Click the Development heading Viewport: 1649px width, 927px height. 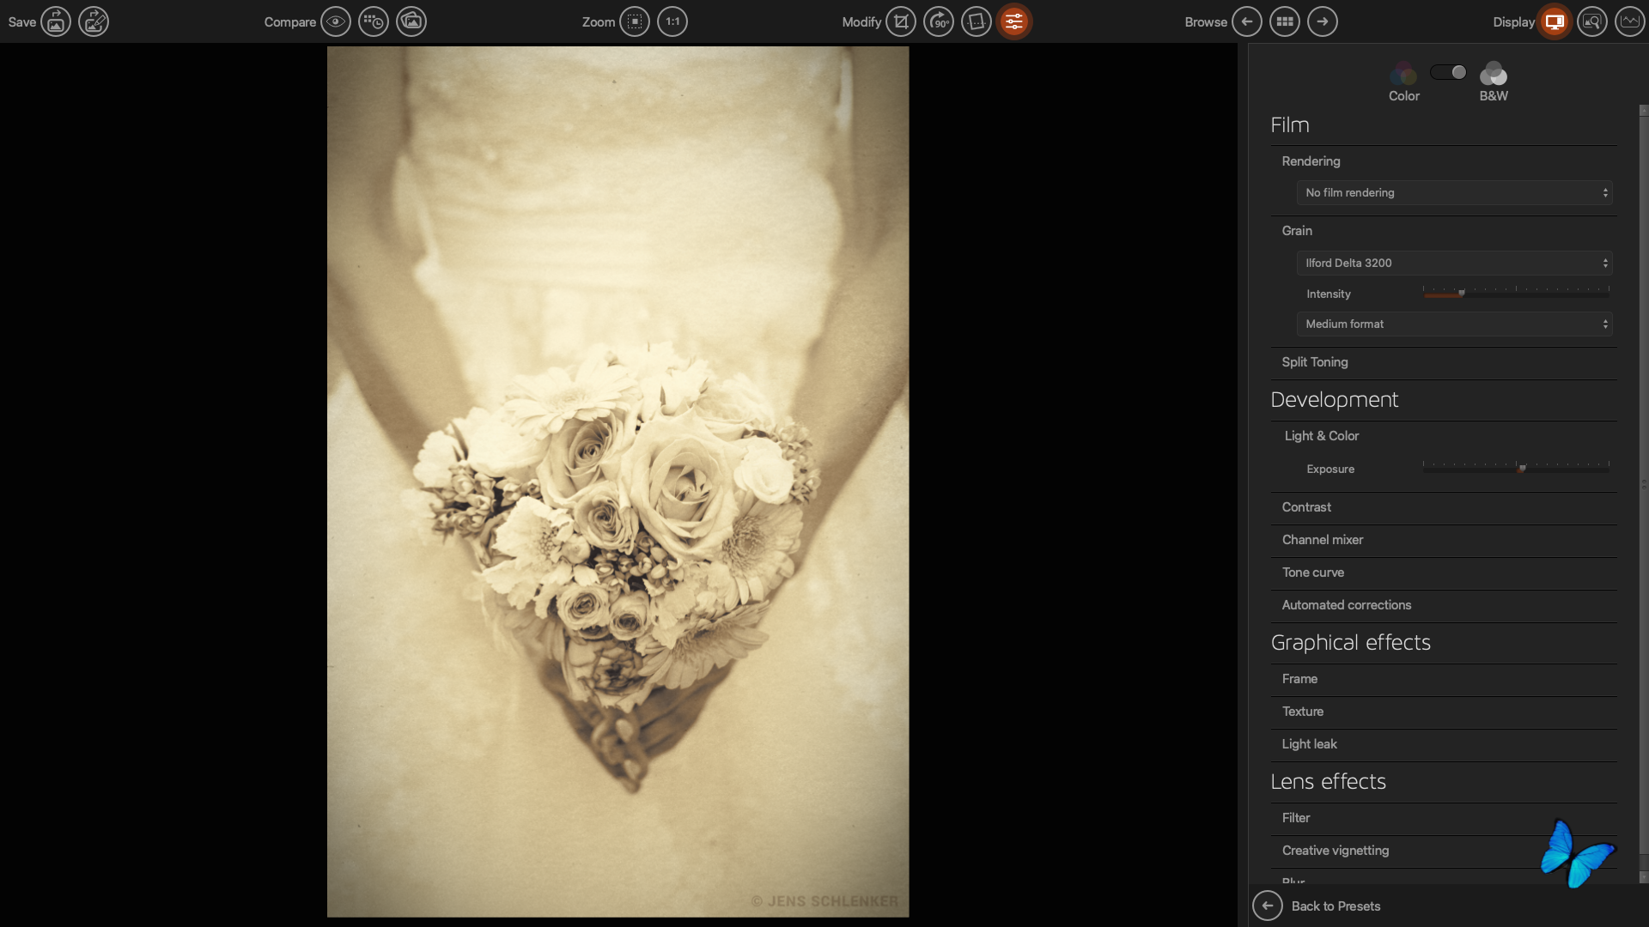pyautogui.click(x=1335, y=400)
